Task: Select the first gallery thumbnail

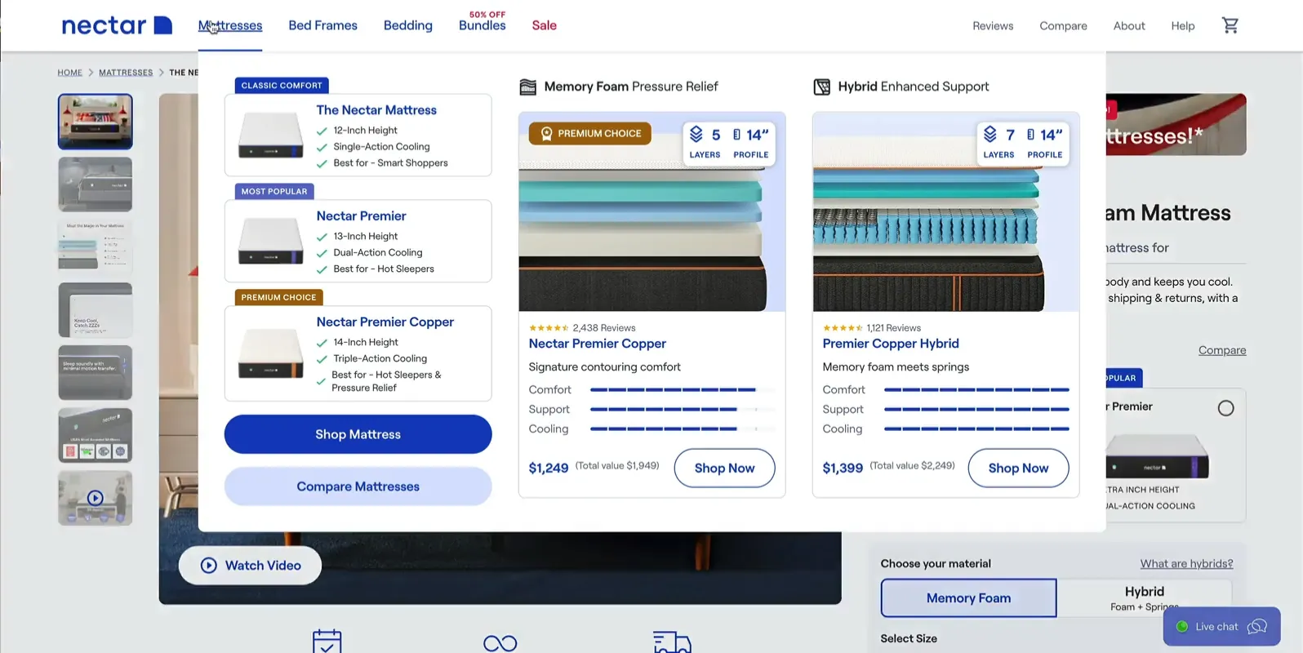Action: [x=95, y=122]
